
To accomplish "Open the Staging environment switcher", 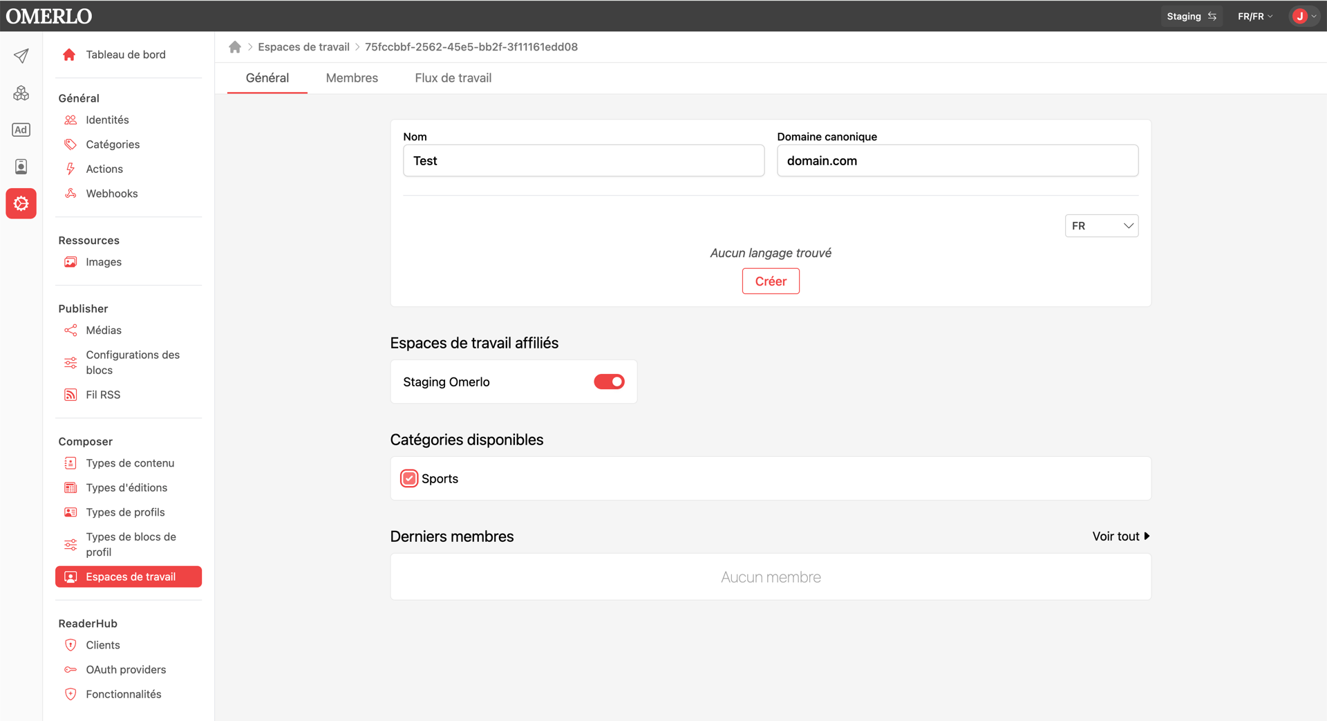I will click(x=1192, y=16).
